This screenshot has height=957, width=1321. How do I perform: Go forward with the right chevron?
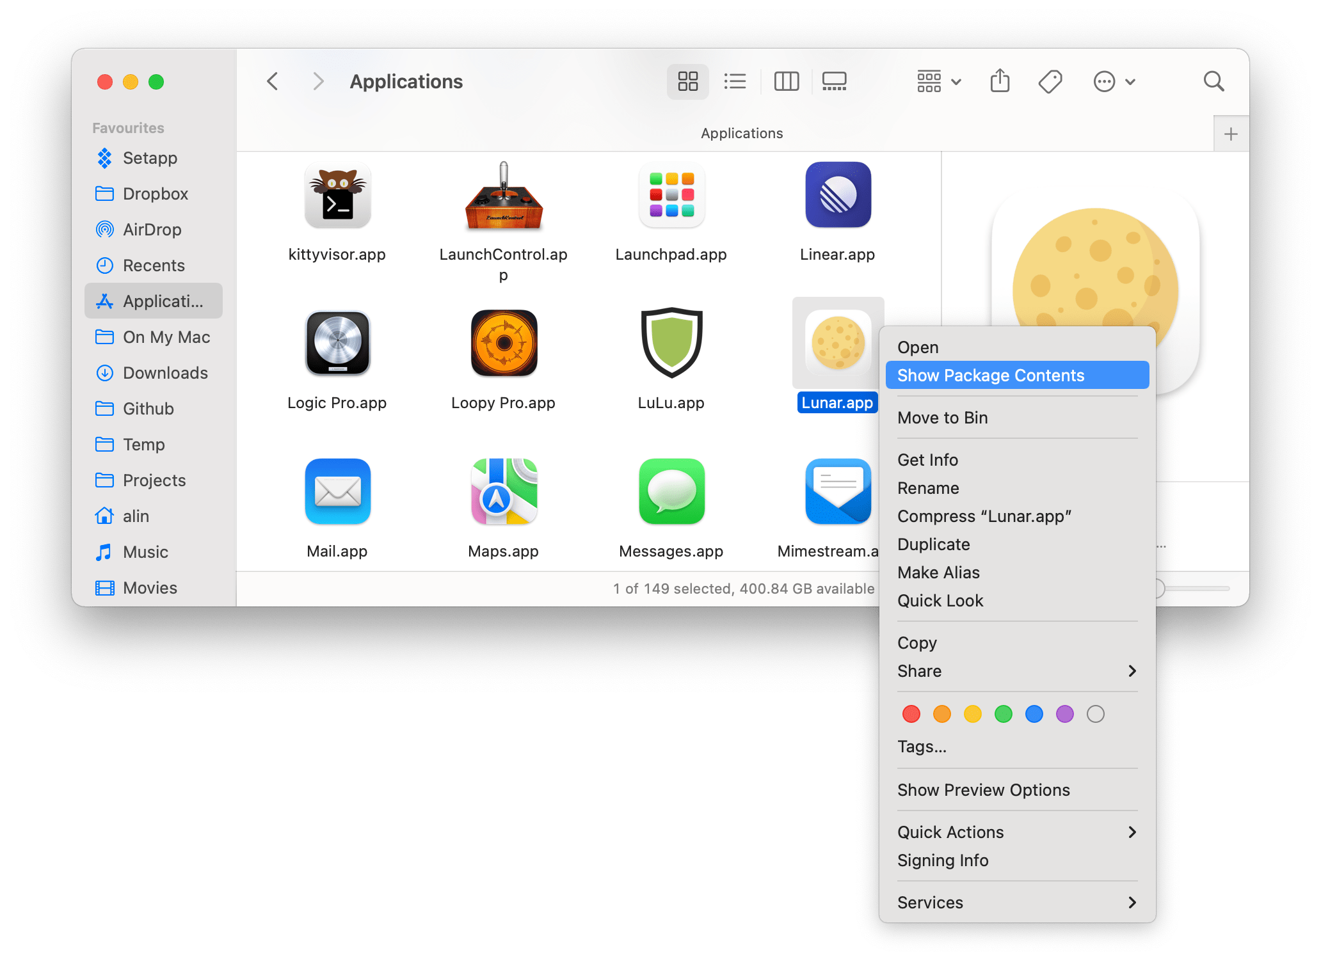318,81
